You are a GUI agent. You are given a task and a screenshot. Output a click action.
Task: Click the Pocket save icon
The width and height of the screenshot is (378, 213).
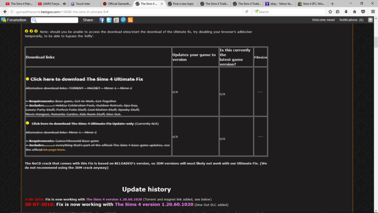click(363, 11)
